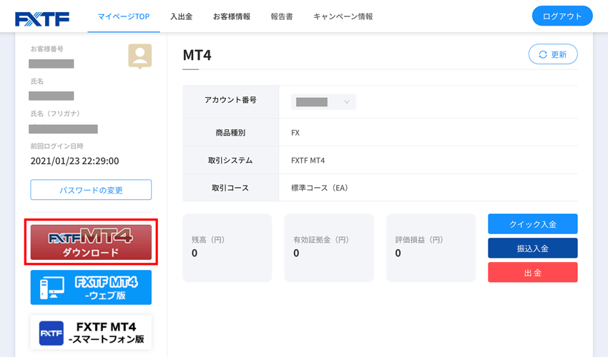
Task: Click the 有効証拠金(円) card
Action: (x=329, y=248)
